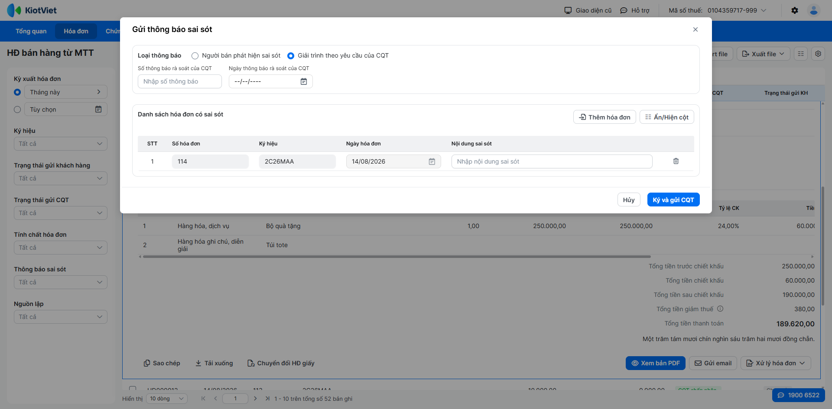Open Xử lý hóa đơn dropdown
Screen dimensions: 832x409
776,363
